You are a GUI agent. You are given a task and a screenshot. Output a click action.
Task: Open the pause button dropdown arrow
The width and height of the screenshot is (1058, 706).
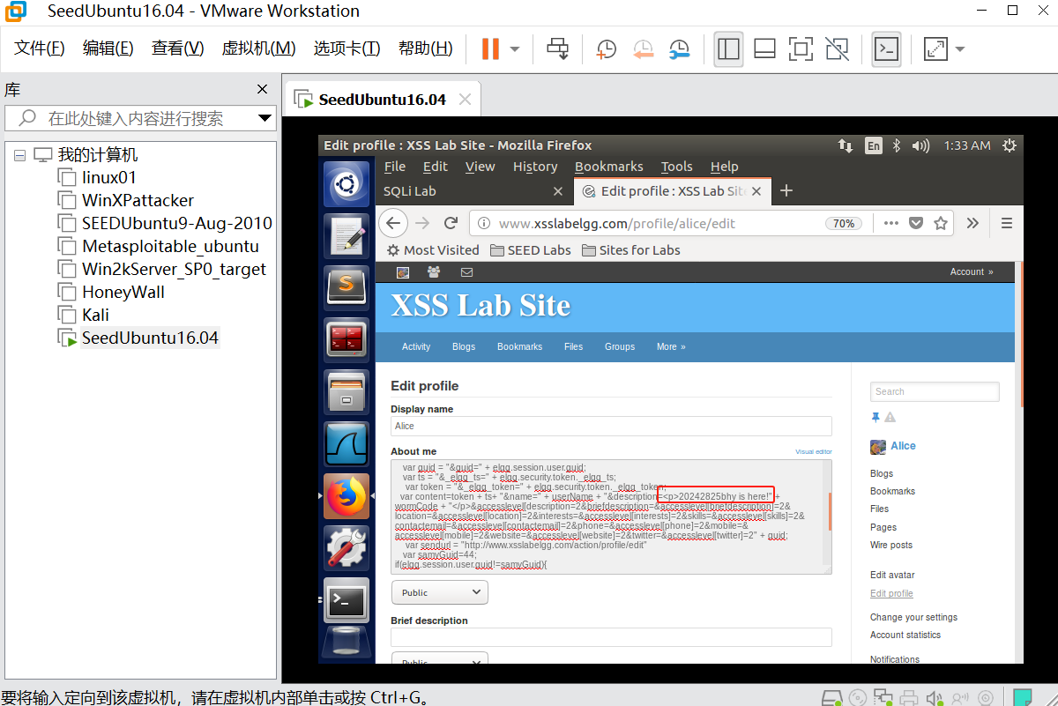pyautogui.click(x=515, y=49)
